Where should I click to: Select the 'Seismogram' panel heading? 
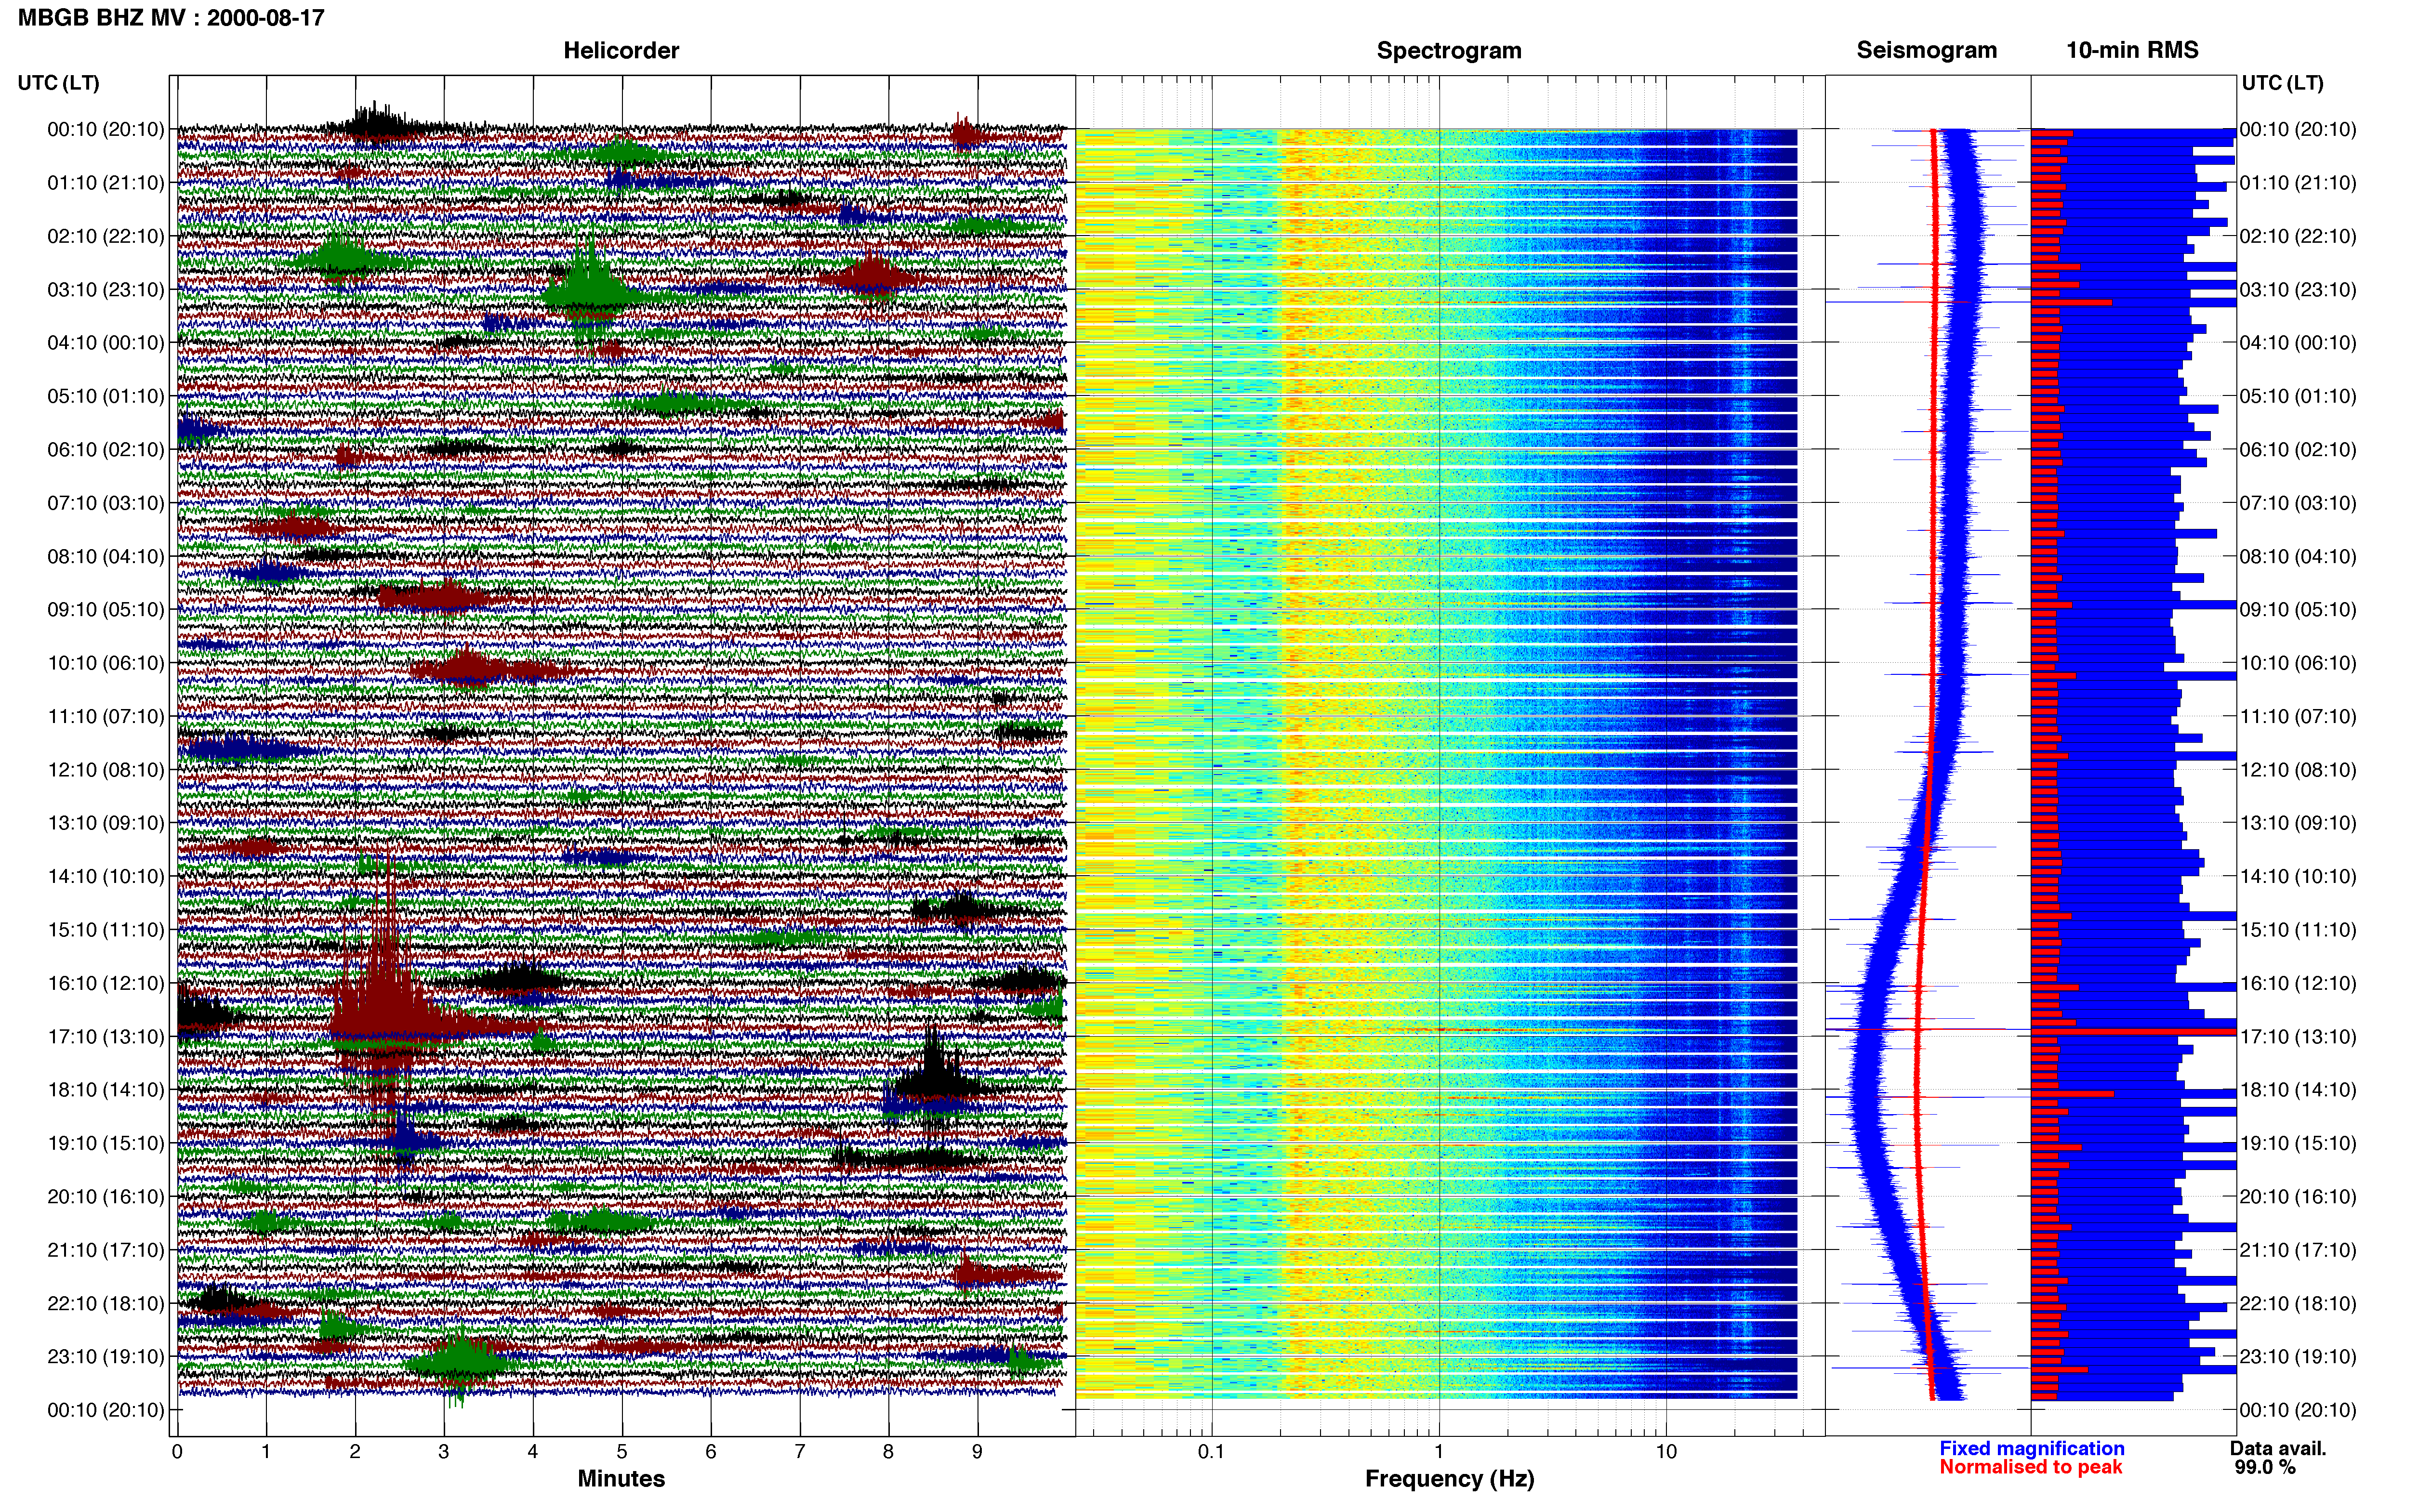[1927, 50]
